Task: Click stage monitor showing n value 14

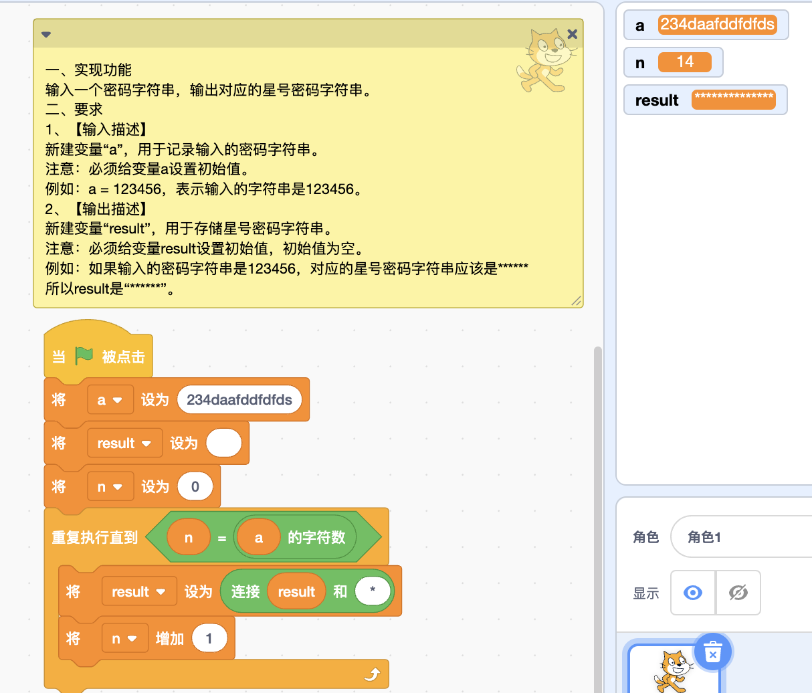Action: click(673, 62)
